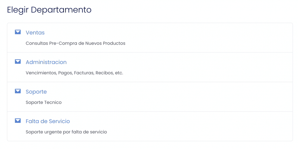Click the 'Consultas Pre-Compra de Nuevos Productos' description
The height and width of the screenshot is (149, 298).
pyautogui.click(x=75, y=43)
